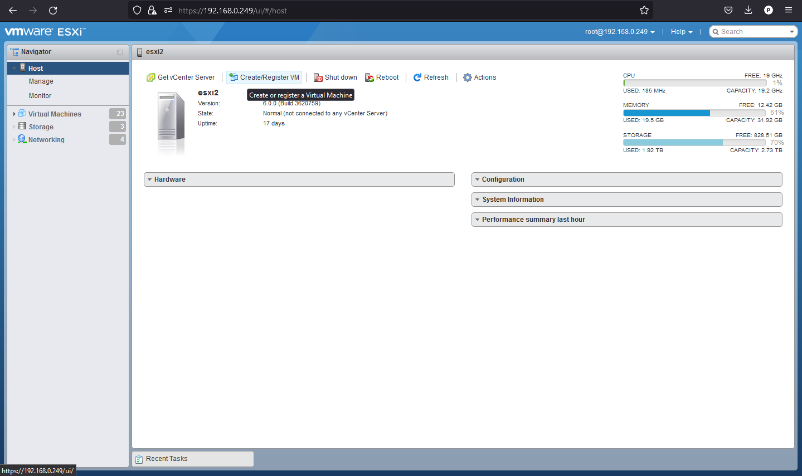The height and width of the screenshot is (476, 802).
Task: Click the Pocket save icon
Action: point(728,10)
